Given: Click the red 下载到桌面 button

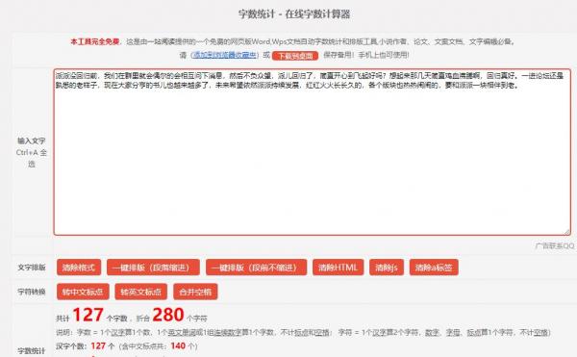Looking at the screenshot, I should pyautogui.click(x=295, y=56).
